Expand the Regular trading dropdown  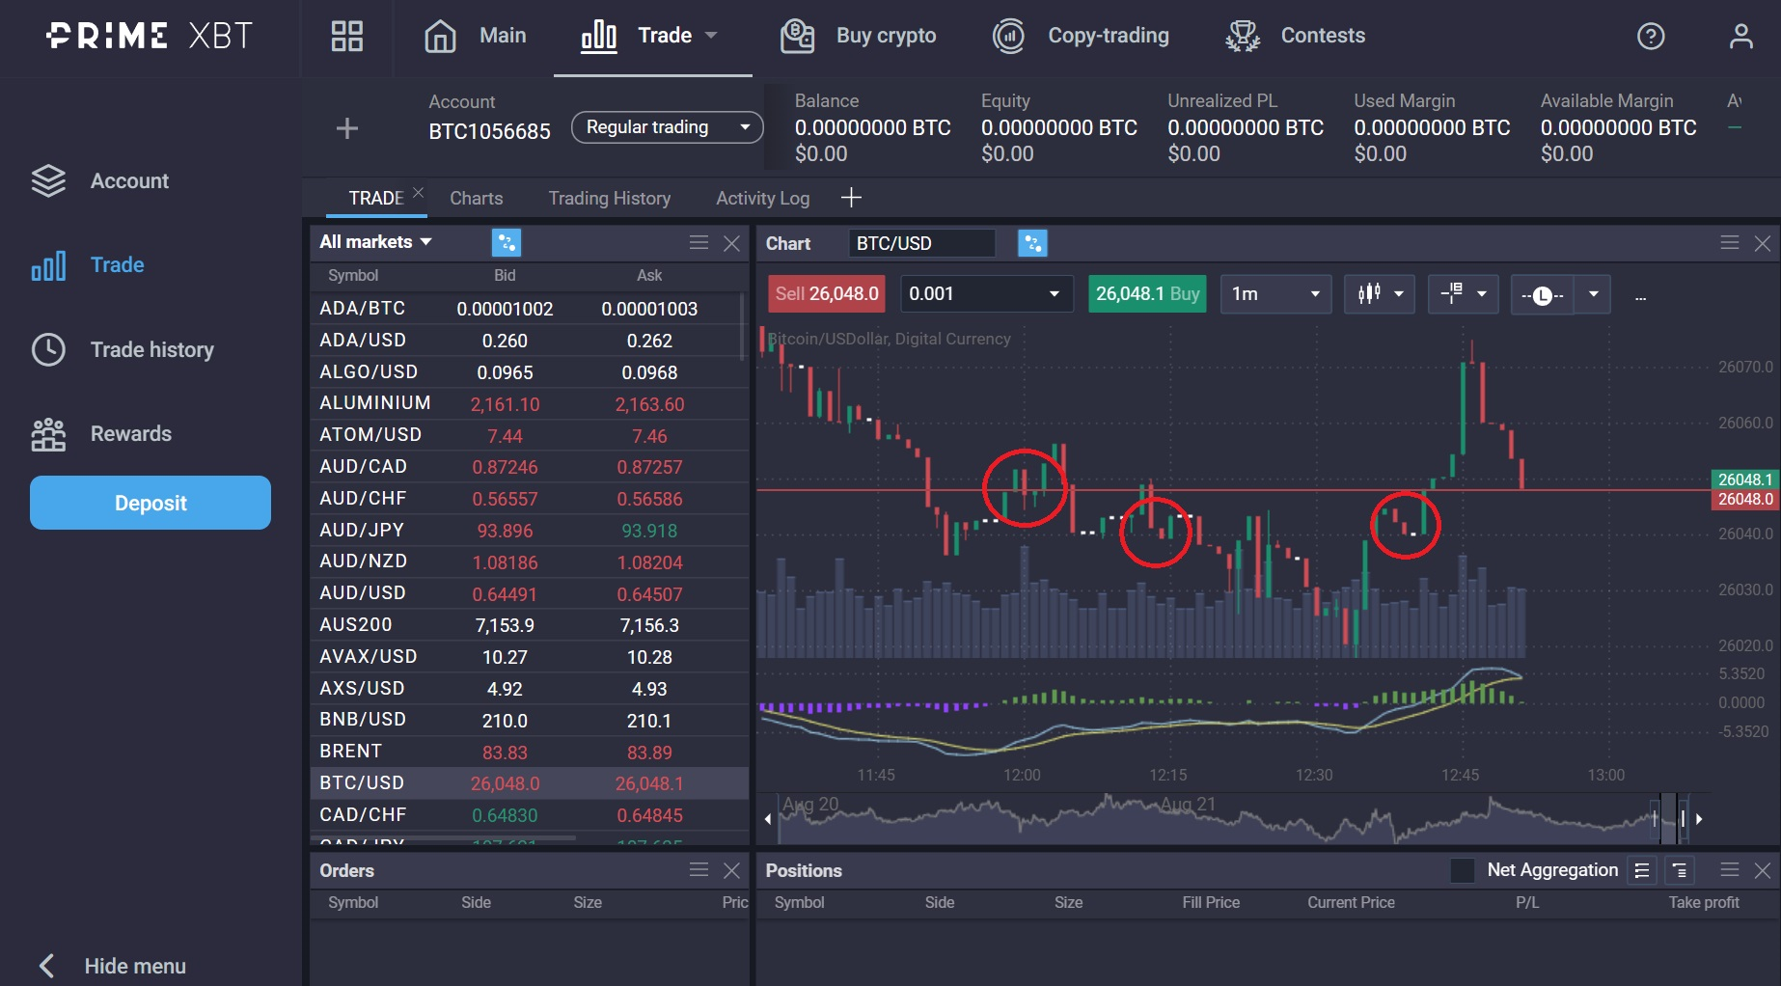point(668,127)
